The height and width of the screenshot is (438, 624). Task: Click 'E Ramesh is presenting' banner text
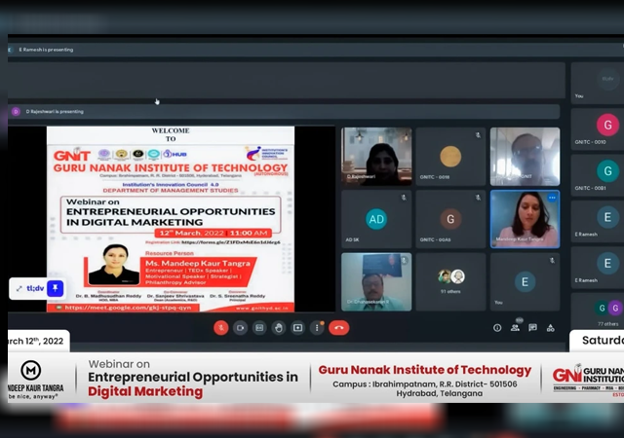46,50
